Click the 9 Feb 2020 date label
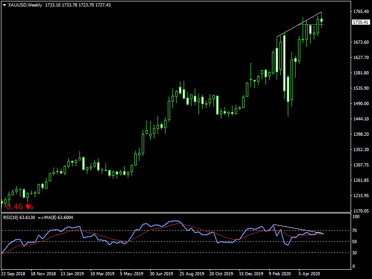Image resolution: width=372 pixels, height=279 pixels. point(280,274)
